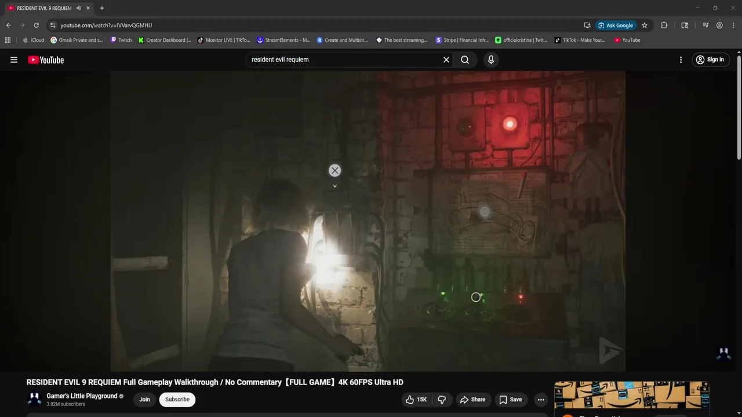Open Stripe Financial Infrastructure bookmark

tap(462, 40)
